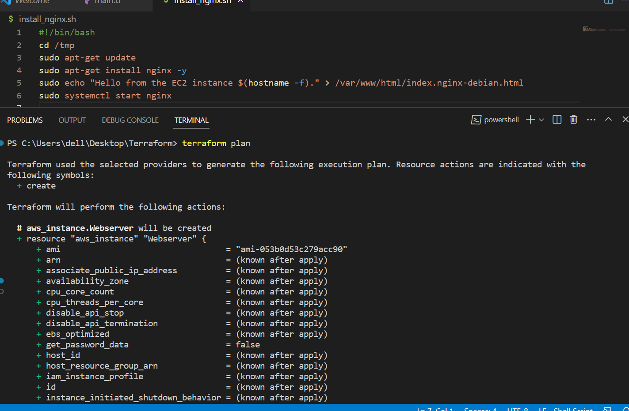
Task: Click '# aws_instance.Webserver will be created' line
Action: coord(114,228)
